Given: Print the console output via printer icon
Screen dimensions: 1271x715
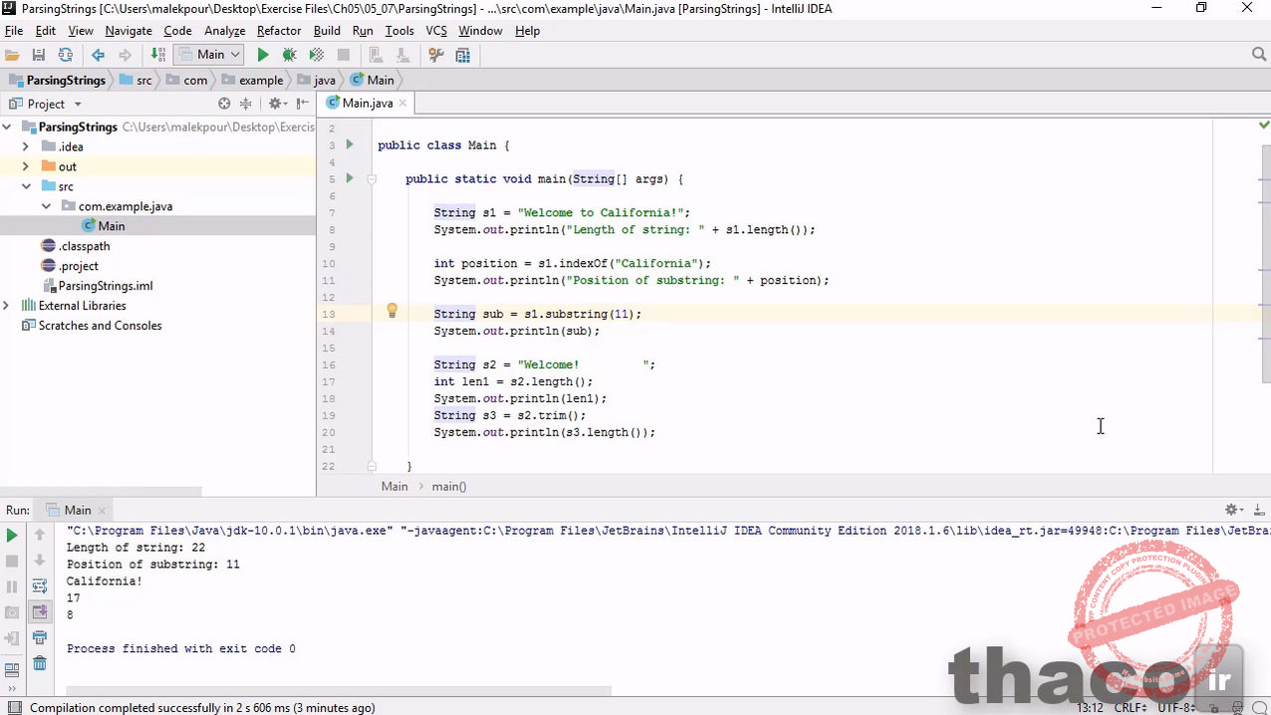Looking at the screenshot, I should coord(39,637).
